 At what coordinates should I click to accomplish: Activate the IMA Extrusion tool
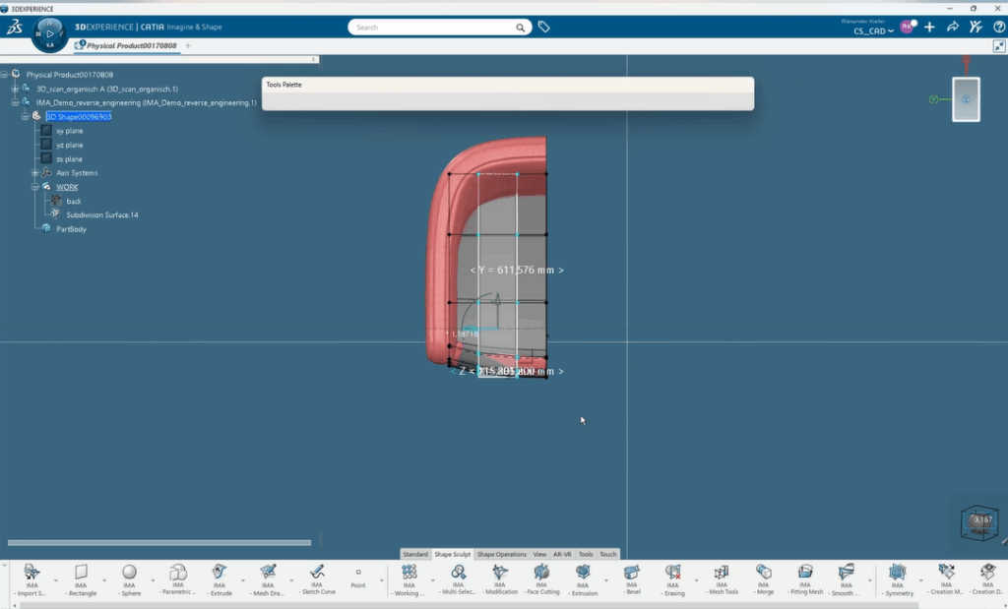pyautogui.click(x=584, y=573)
